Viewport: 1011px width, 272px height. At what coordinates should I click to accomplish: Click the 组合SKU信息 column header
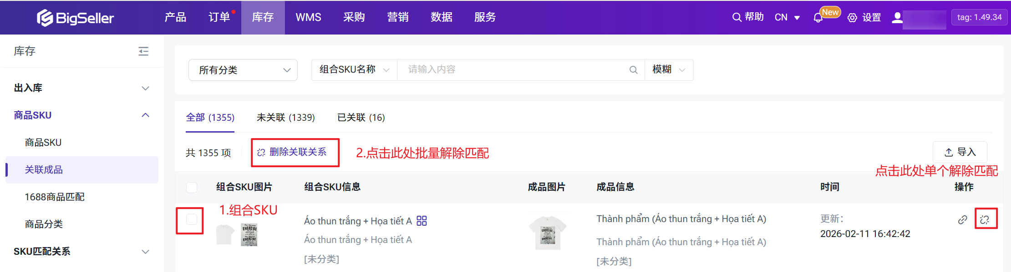pos(332,187)
